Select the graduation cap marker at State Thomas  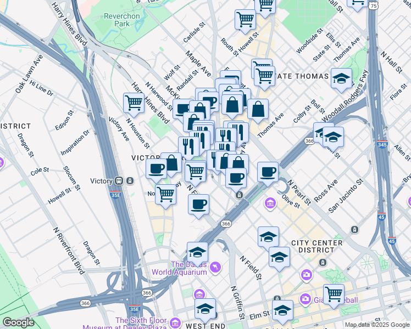tap(341, 78)
